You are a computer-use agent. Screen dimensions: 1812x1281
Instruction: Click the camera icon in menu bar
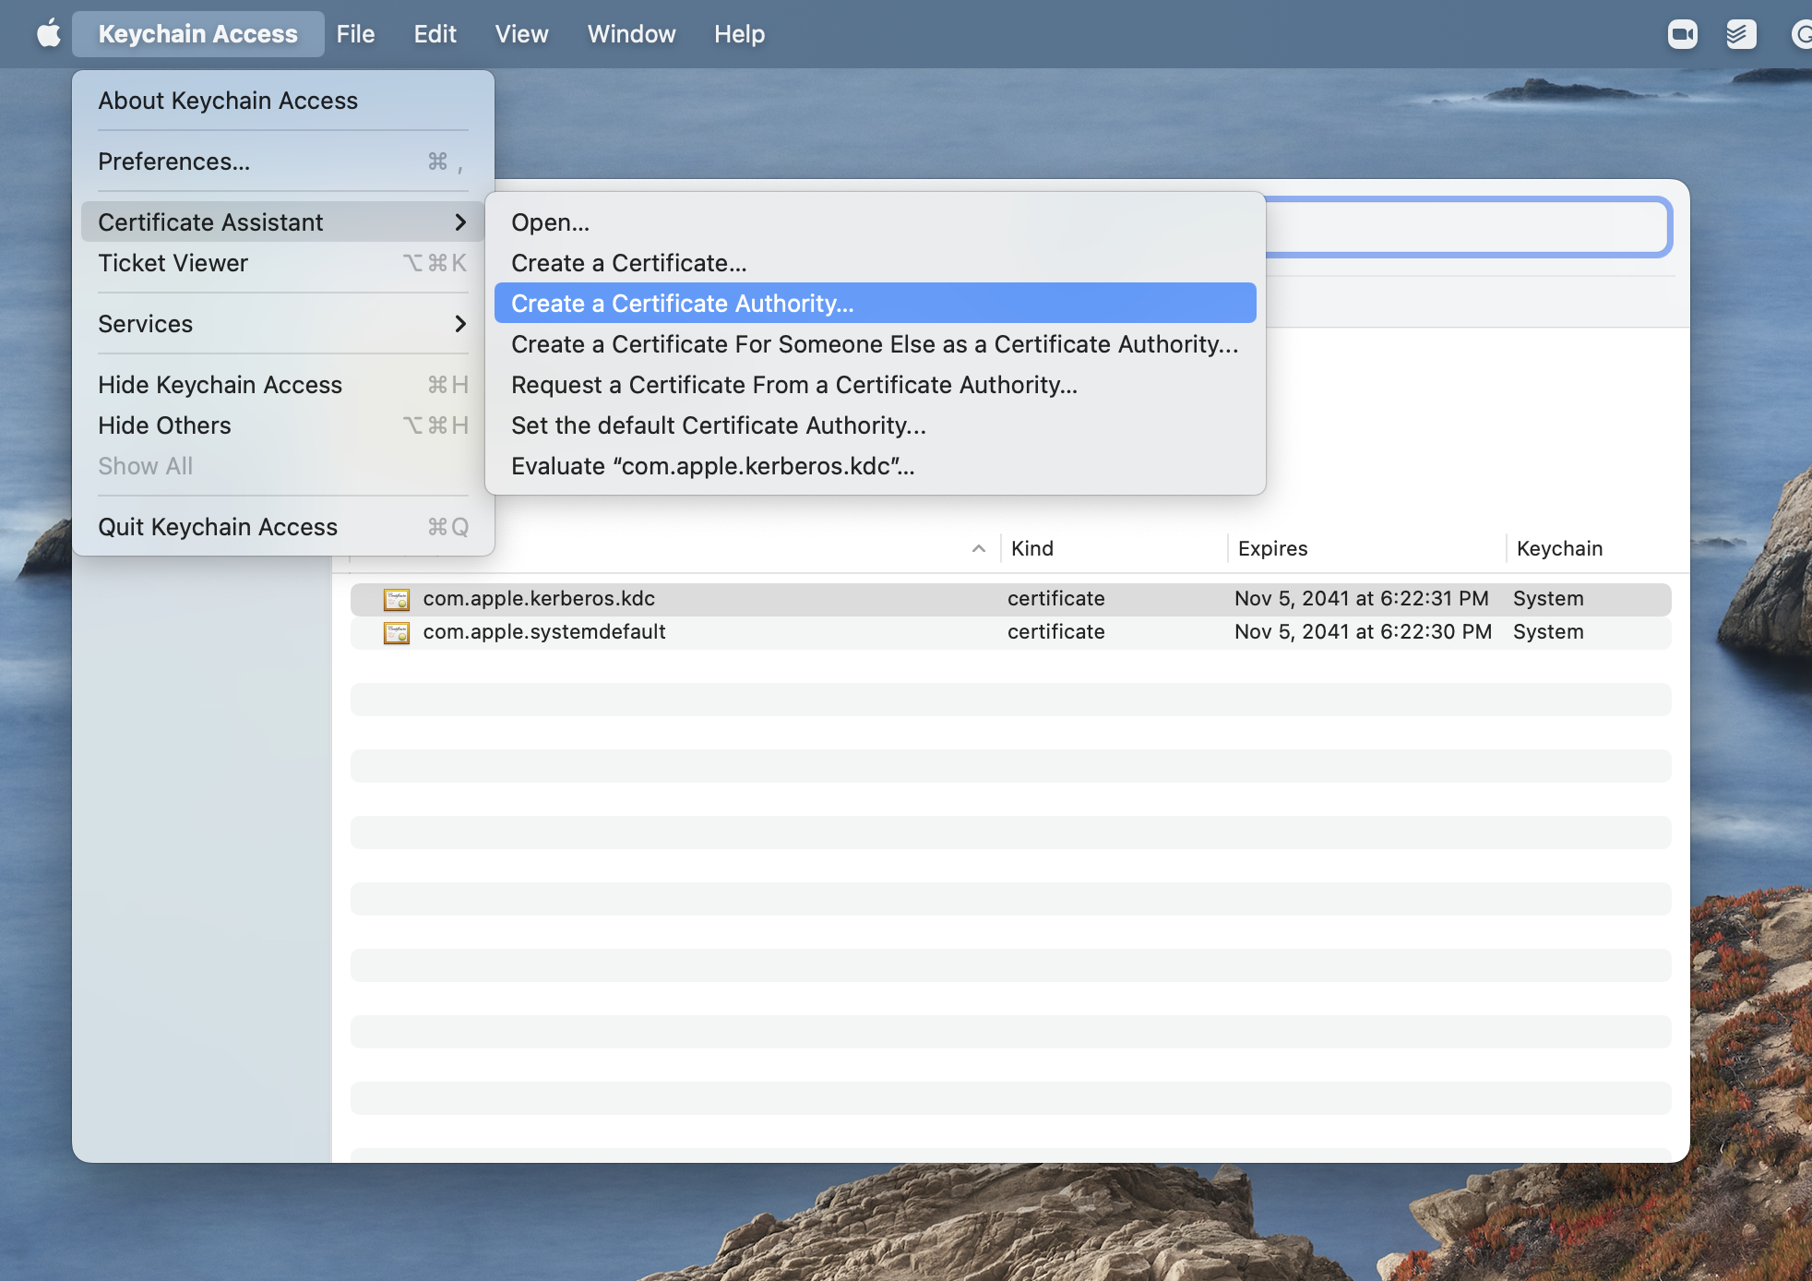tap(1683, 34)
